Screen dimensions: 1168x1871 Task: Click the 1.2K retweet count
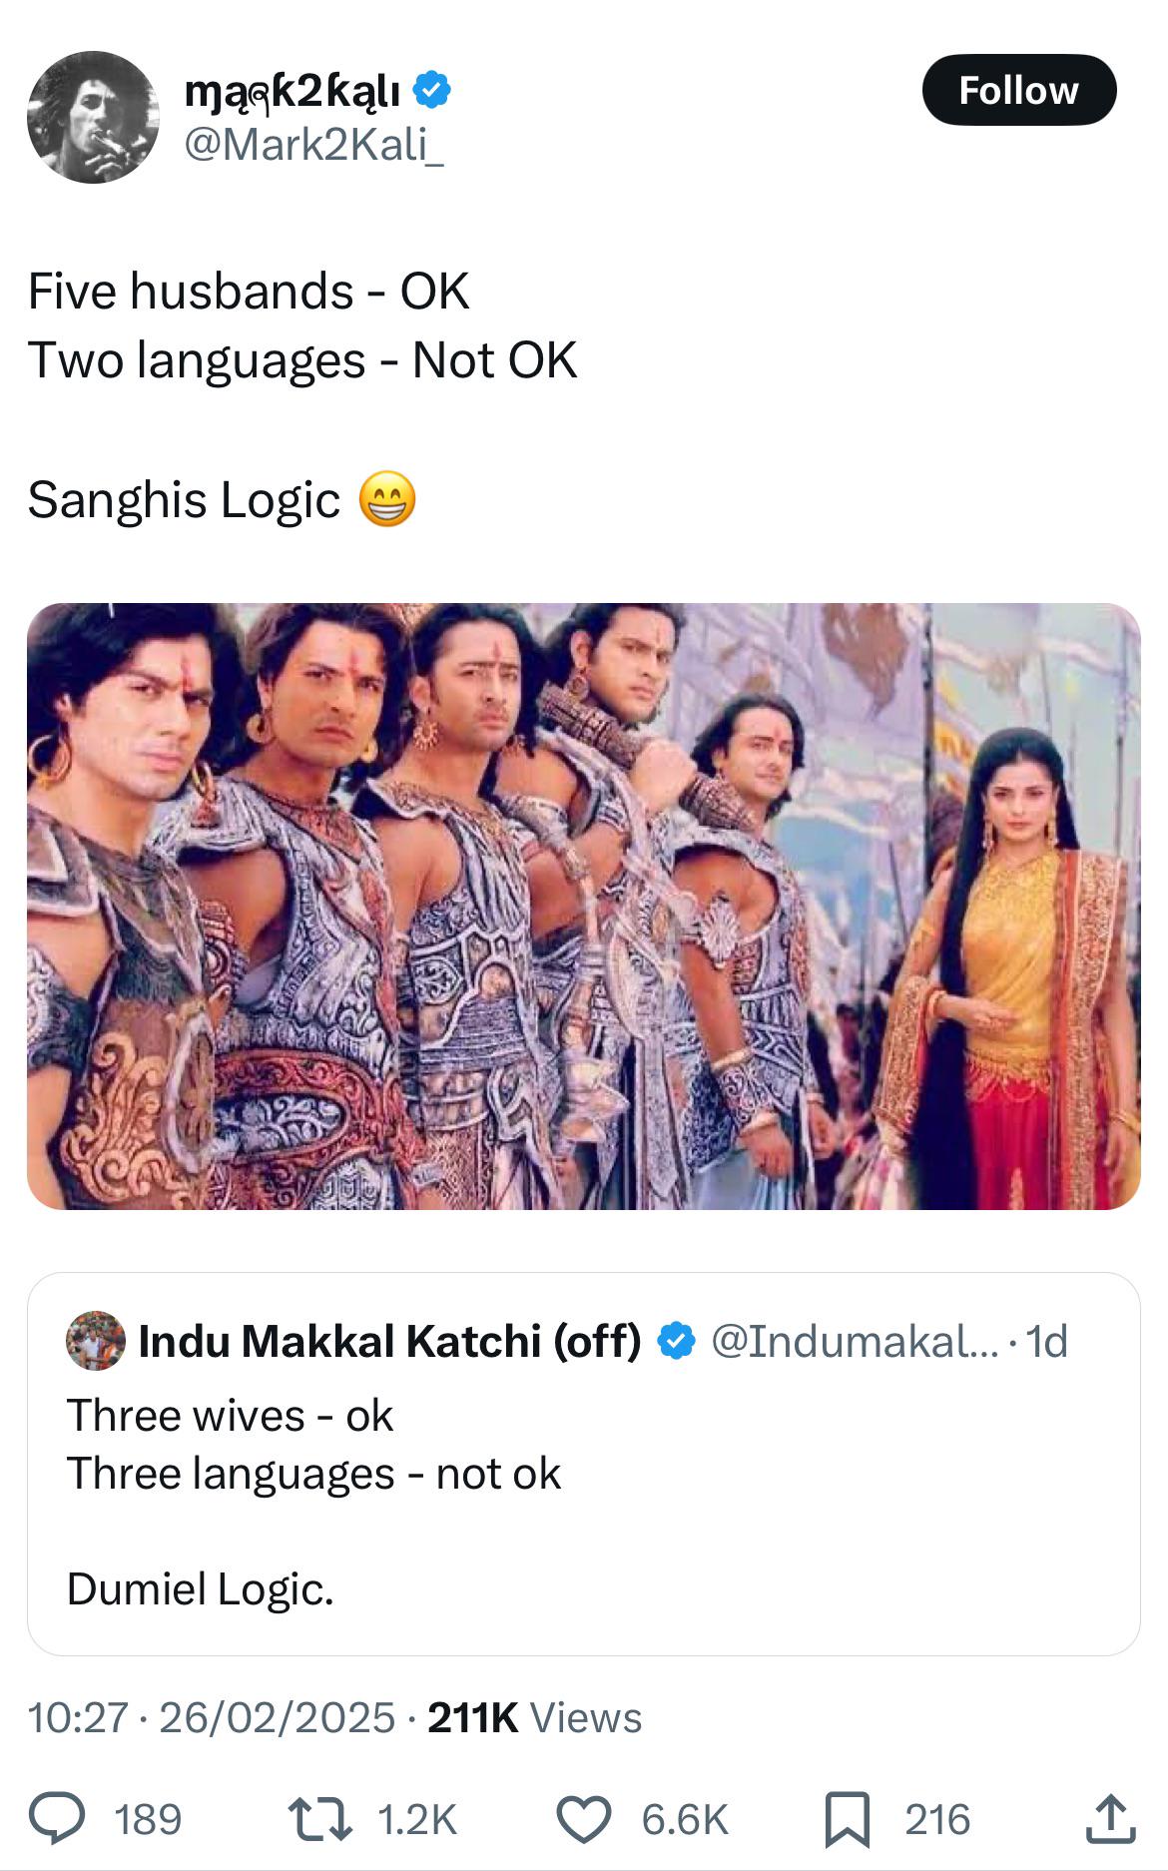point(417,1819)
